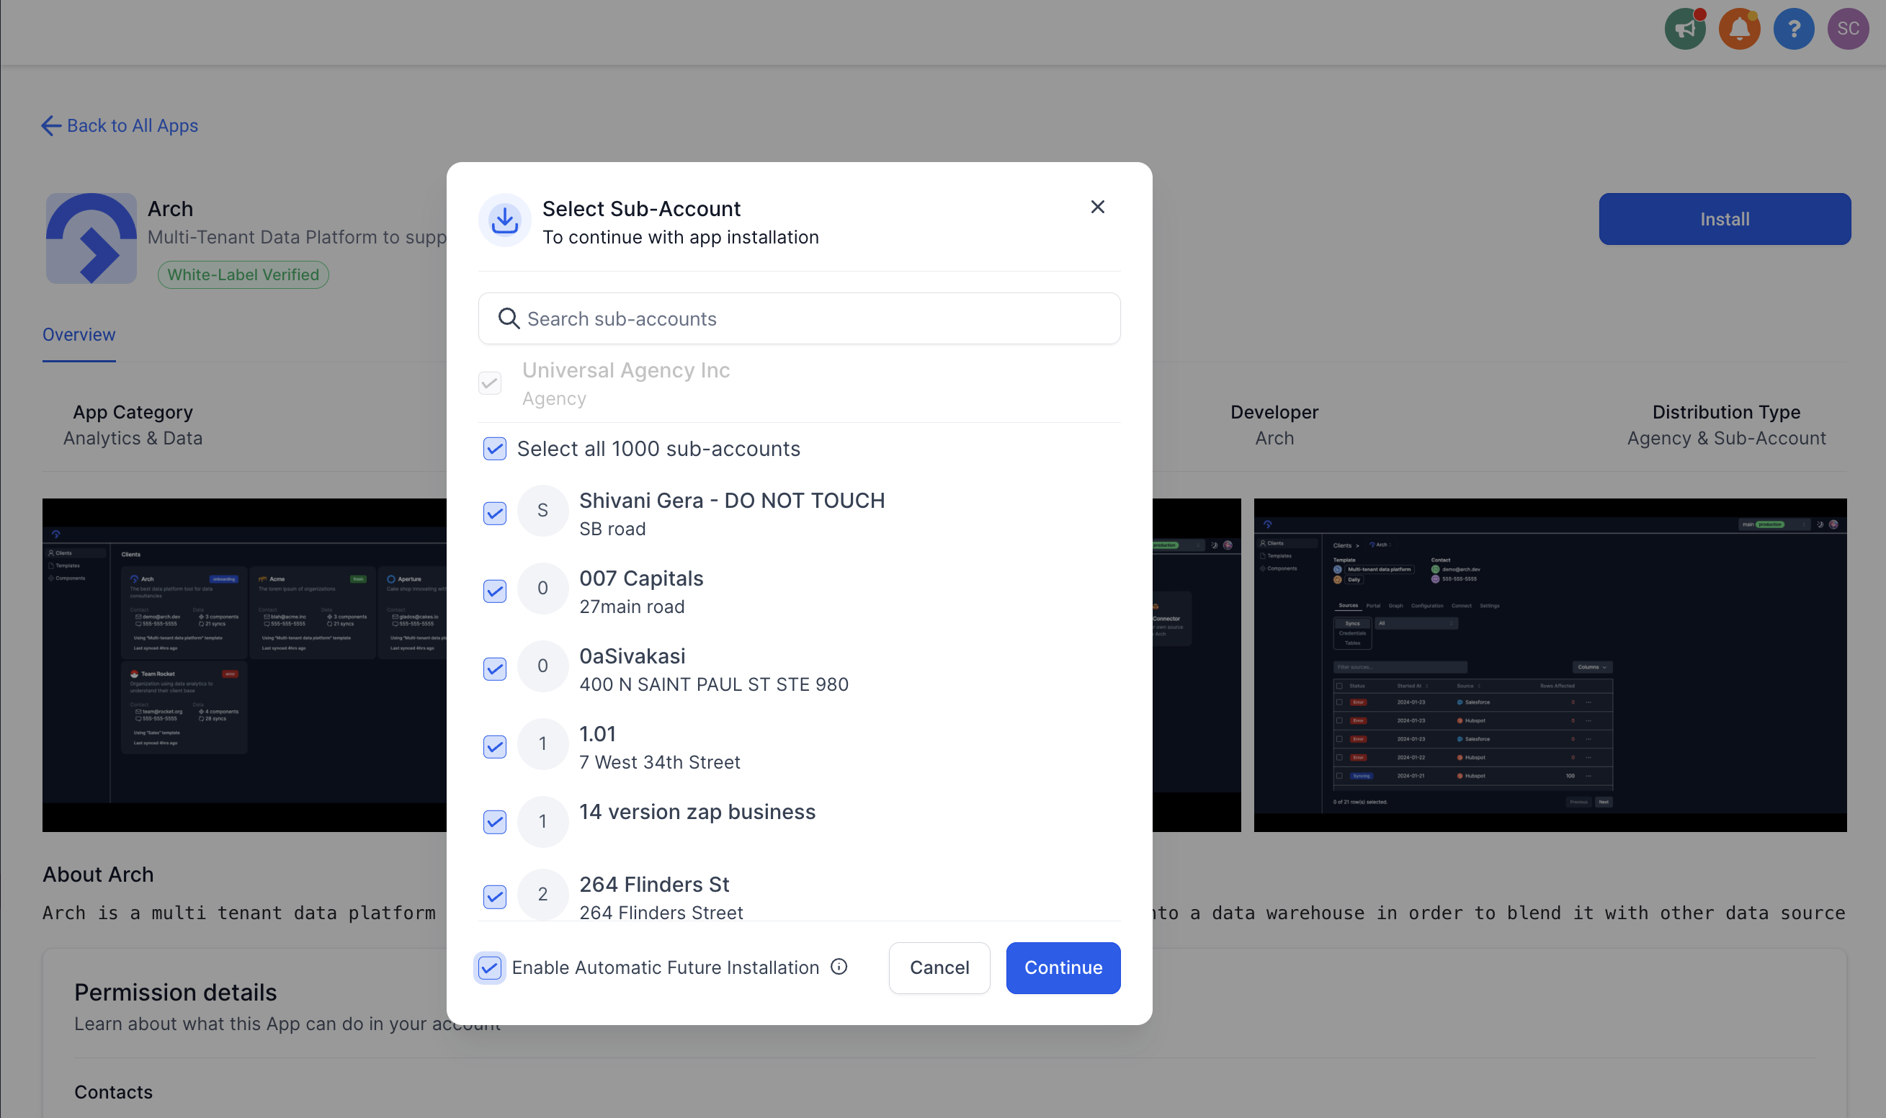Click the S avatar for Shivani Gera
The width and height of the screenshot is (1886, 1118).
point(542,511)
